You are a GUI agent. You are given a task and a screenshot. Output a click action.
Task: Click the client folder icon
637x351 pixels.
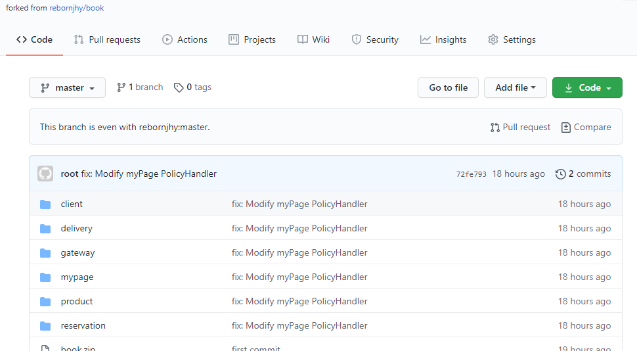[x=45, y=204]
